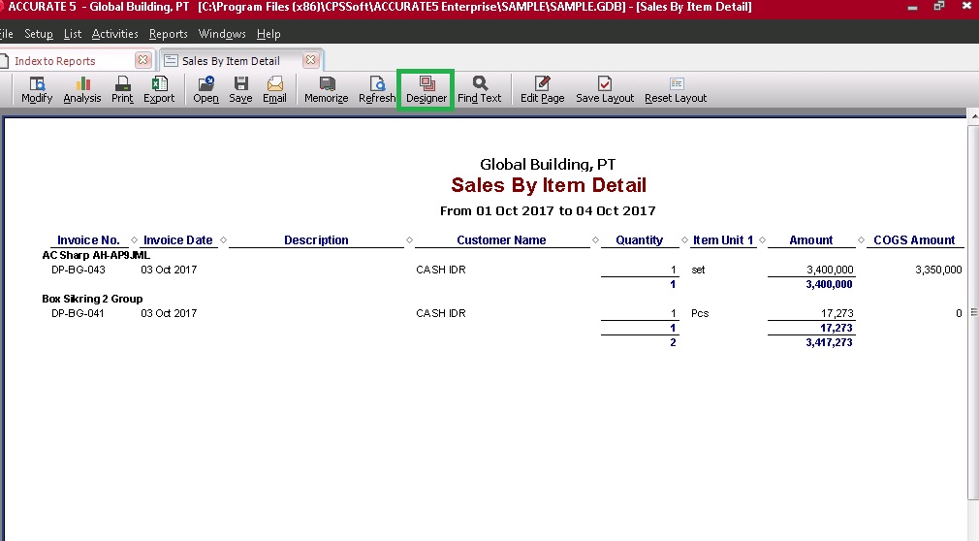This screenshot has width=979, height=541.
Task: Reset the report layout
Action: [x=676, y=90]
